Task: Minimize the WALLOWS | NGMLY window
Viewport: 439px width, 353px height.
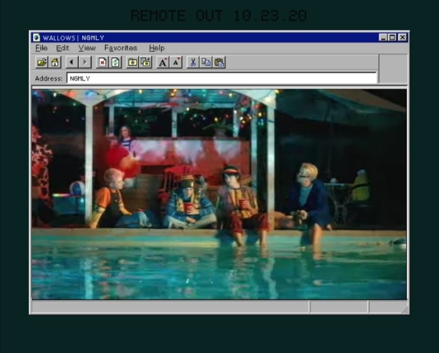Action: point(383,38)
